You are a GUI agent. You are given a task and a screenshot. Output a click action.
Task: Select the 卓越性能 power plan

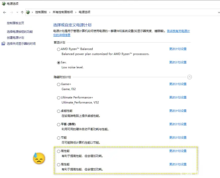pos(59,111)
